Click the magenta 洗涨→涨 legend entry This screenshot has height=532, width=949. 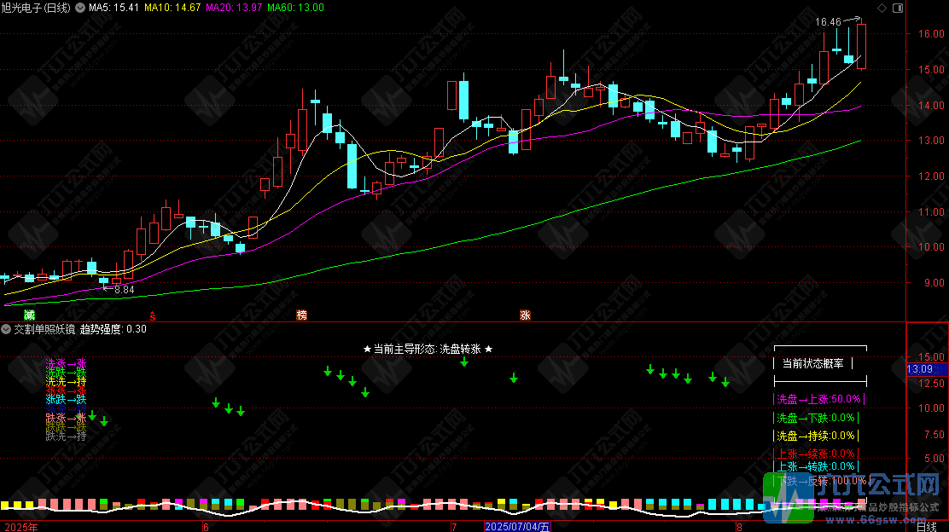pyautogui.click(x=66, y=363)
